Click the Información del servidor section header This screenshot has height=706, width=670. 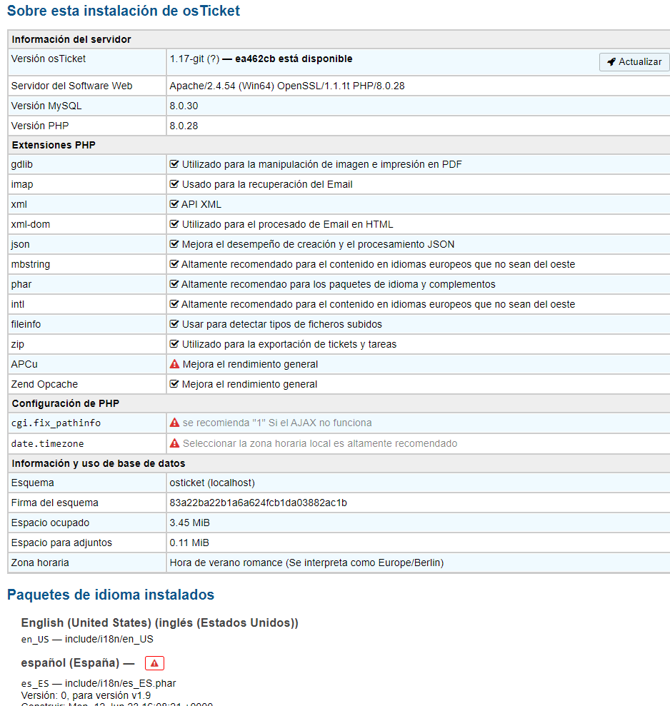71,39
